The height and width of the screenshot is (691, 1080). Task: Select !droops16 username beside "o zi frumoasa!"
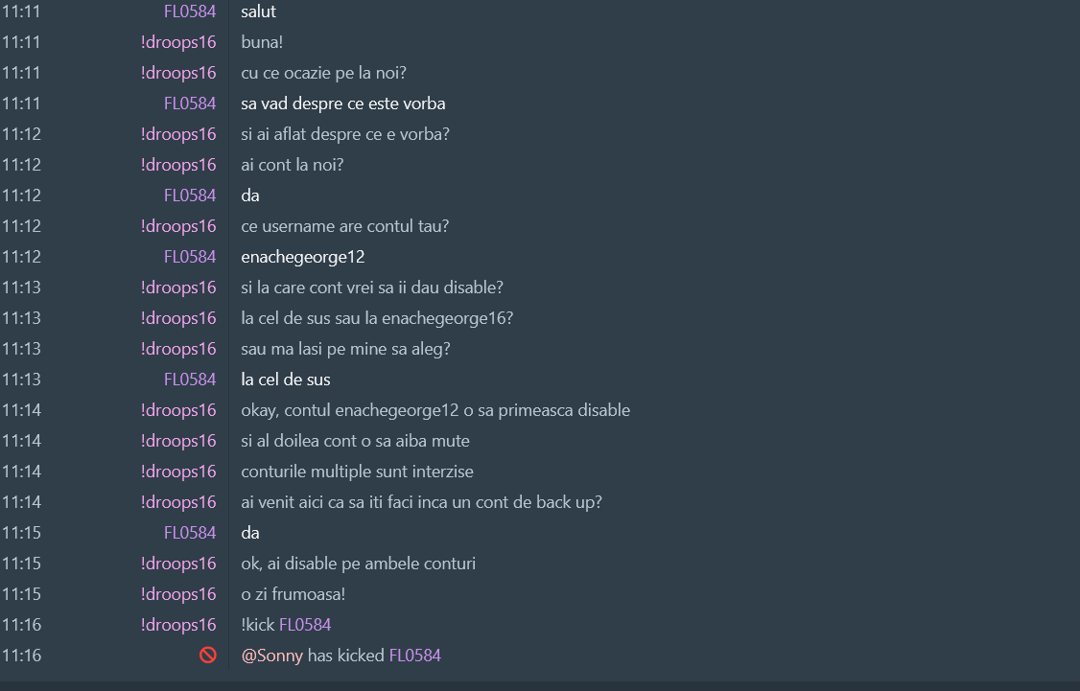click(178, 594)
